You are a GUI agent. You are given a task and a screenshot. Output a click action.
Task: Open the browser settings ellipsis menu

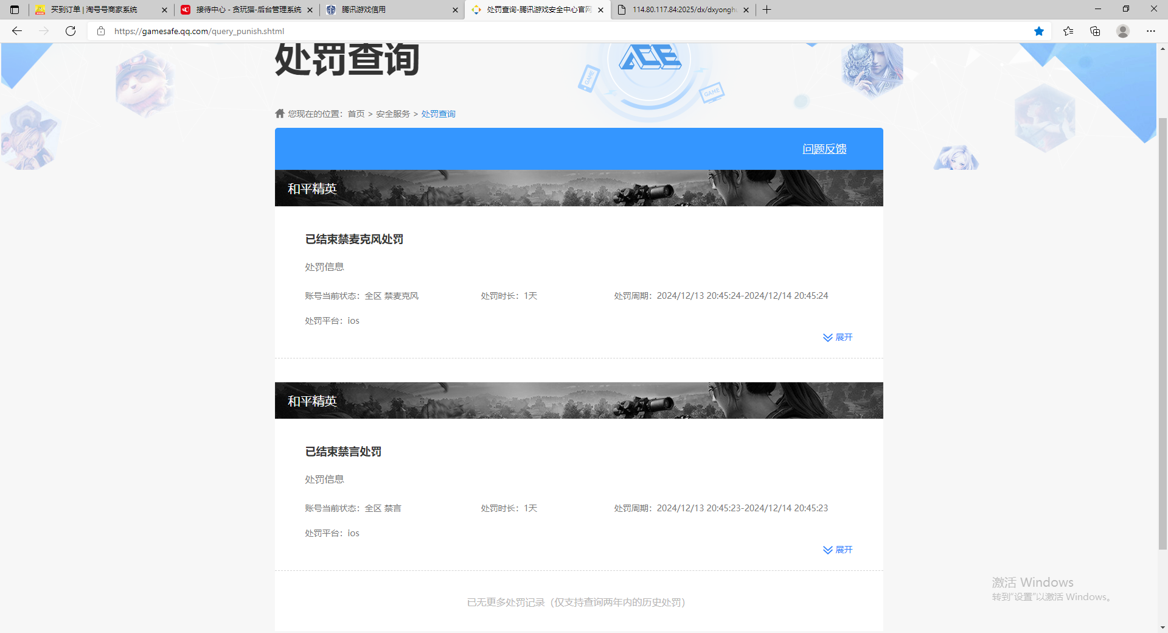click(1151, 31)
